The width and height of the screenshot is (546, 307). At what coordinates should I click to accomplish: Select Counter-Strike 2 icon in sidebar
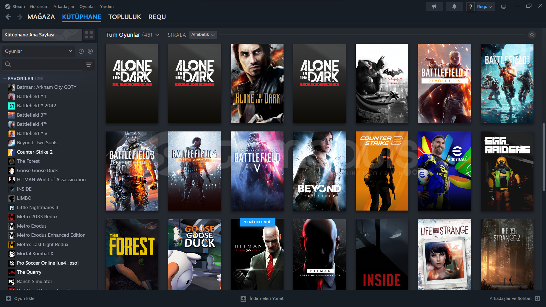pyautogui.click(x=12, y=152)
